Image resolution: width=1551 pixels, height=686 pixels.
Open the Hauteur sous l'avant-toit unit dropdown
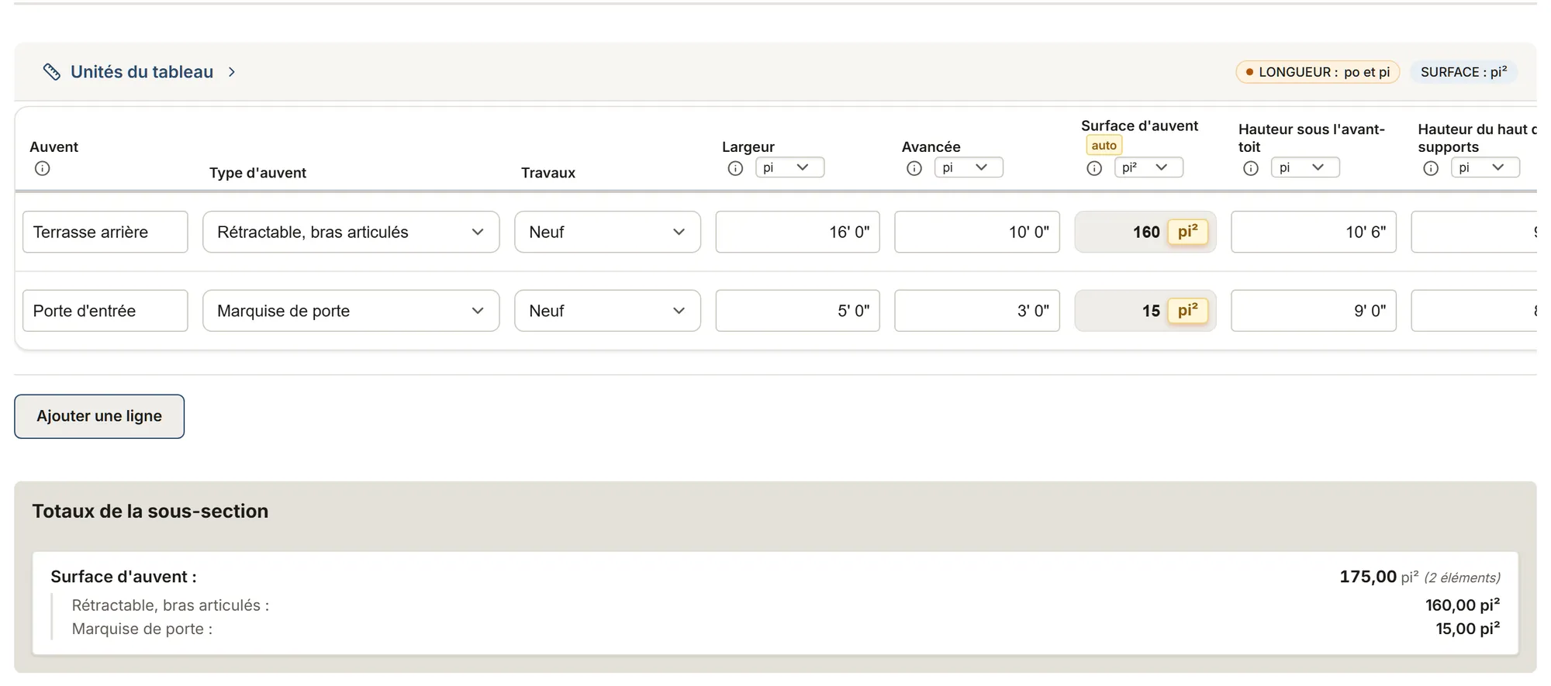coord(1305,167)
